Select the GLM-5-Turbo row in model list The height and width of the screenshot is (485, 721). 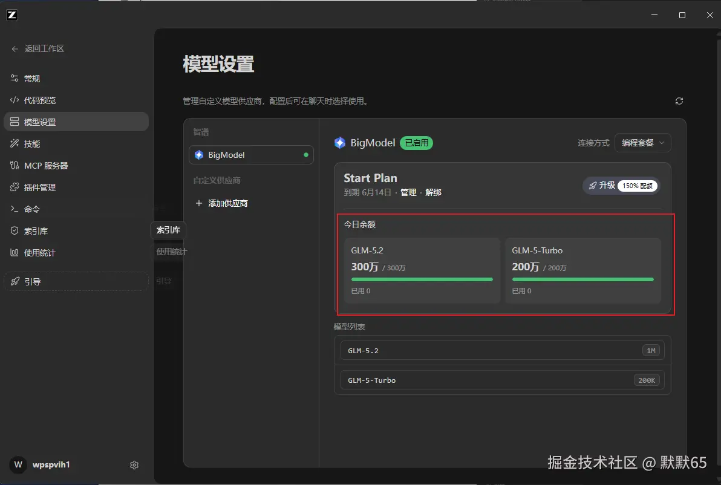[503, 380]
